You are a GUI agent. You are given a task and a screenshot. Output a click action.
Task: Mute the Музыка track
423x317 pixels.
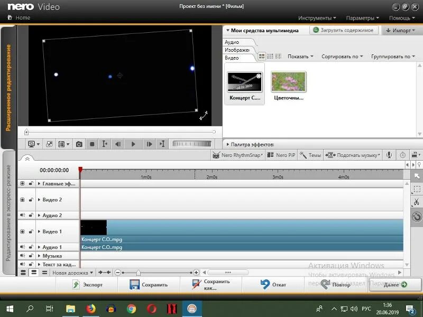22,256
